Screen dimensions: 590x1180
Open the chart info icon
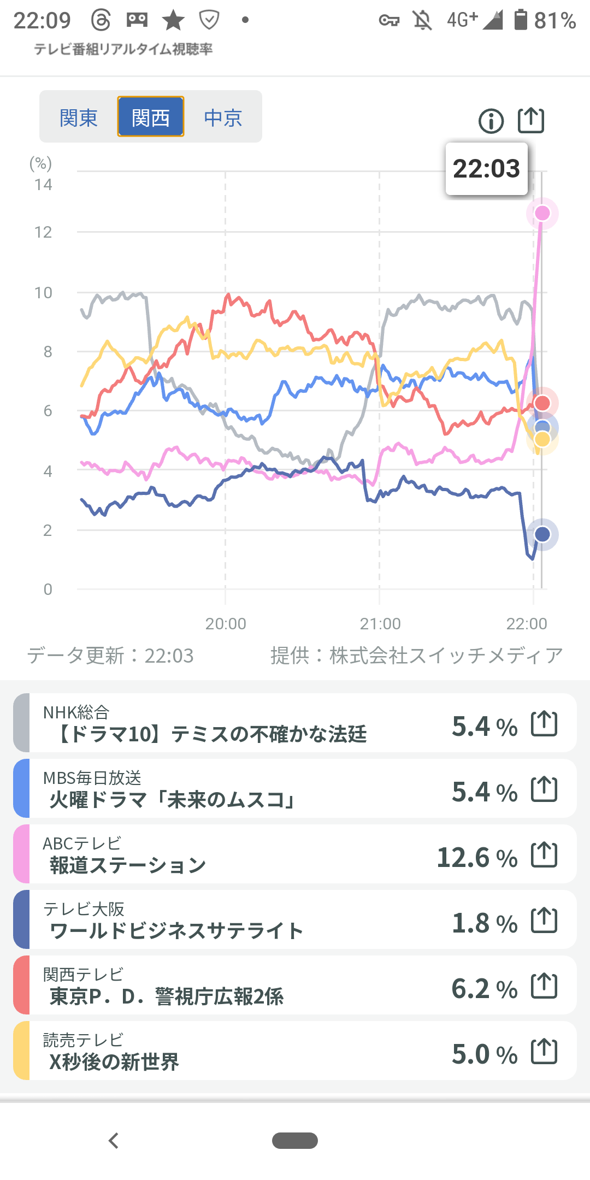491,121
